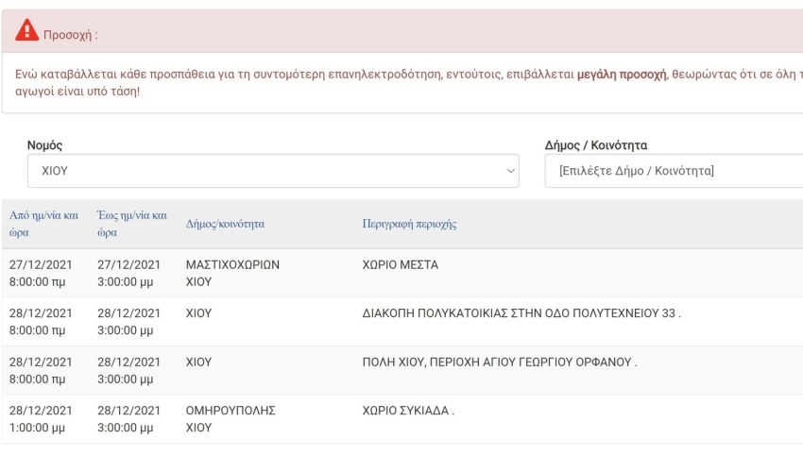This screenshot has width=803, height=472.
Task: Select the ΧΩΡΙΟ ΣΥΚΙΑΔΑ outage row
Action: (x=402, y=419)
